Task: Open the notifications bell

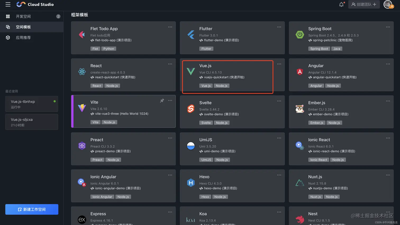Action: tap(342, 4)
